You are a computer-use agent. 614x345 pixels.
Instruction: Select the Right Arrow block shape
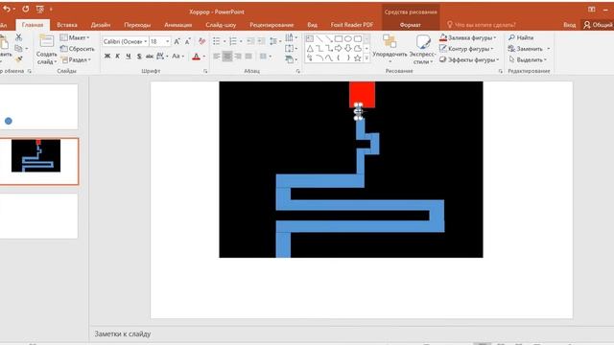point(339,49)
